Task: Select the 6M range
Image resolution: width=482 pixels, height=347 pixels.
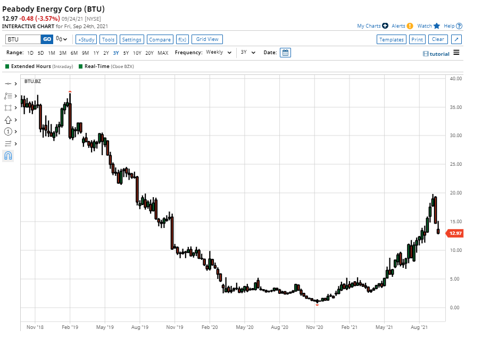Action: tap(74, 53)
